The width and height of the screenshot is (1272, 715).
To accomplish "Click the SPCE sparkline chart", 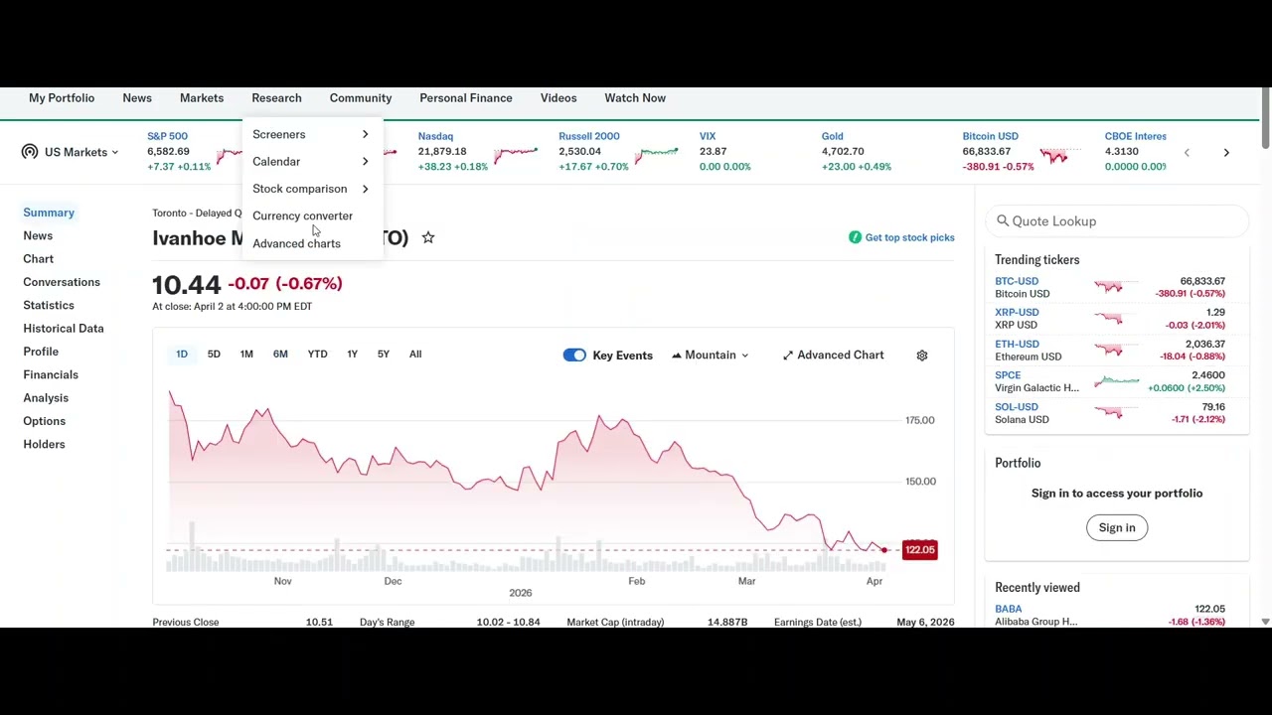I will 1117,381.
